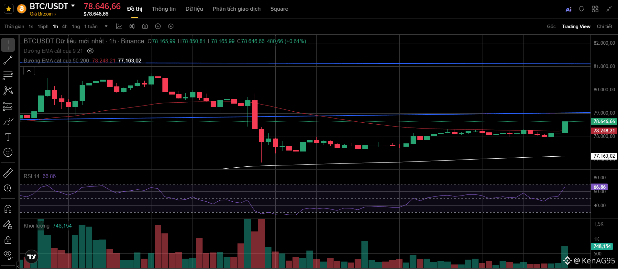Image resolution: width=618 pixels, height=269 pixels.
Task: Collapse the drawing toolbar side arrow
Action: [x=18, y=266]
